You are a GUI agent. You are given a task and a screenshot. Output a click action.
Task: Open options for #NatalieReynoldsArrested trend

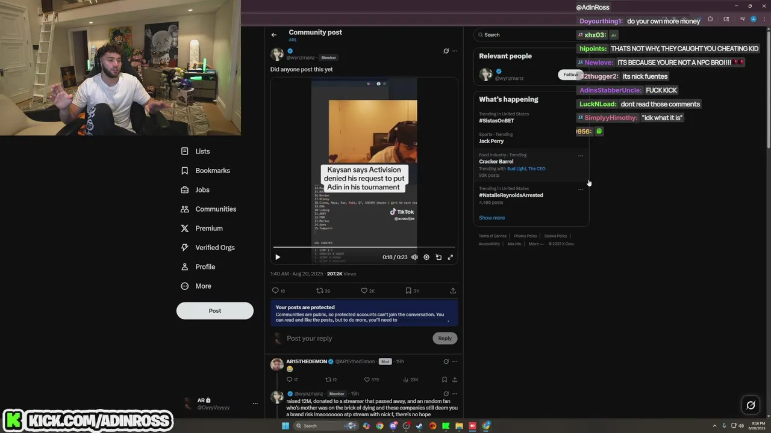(x=581, y=189)
